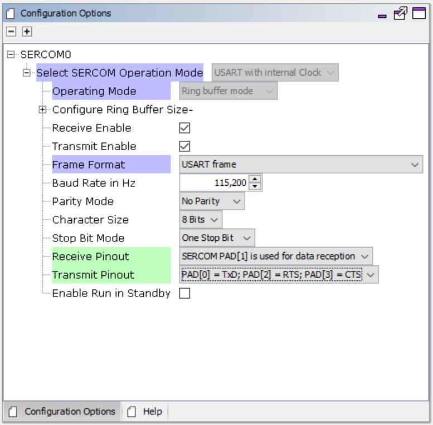
Task: Open the Stop Bit Mode dropdown
Action: tap(217, 238)
